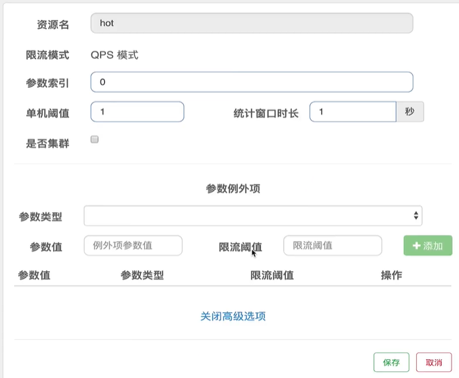Toggle the 是否集群 checkbox
The image size is (459, 378).
(95, 140)
